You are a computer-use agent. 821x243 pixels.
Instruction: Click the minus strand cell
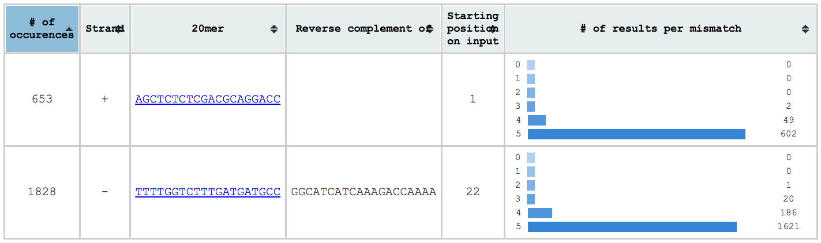tap(105, 192)
